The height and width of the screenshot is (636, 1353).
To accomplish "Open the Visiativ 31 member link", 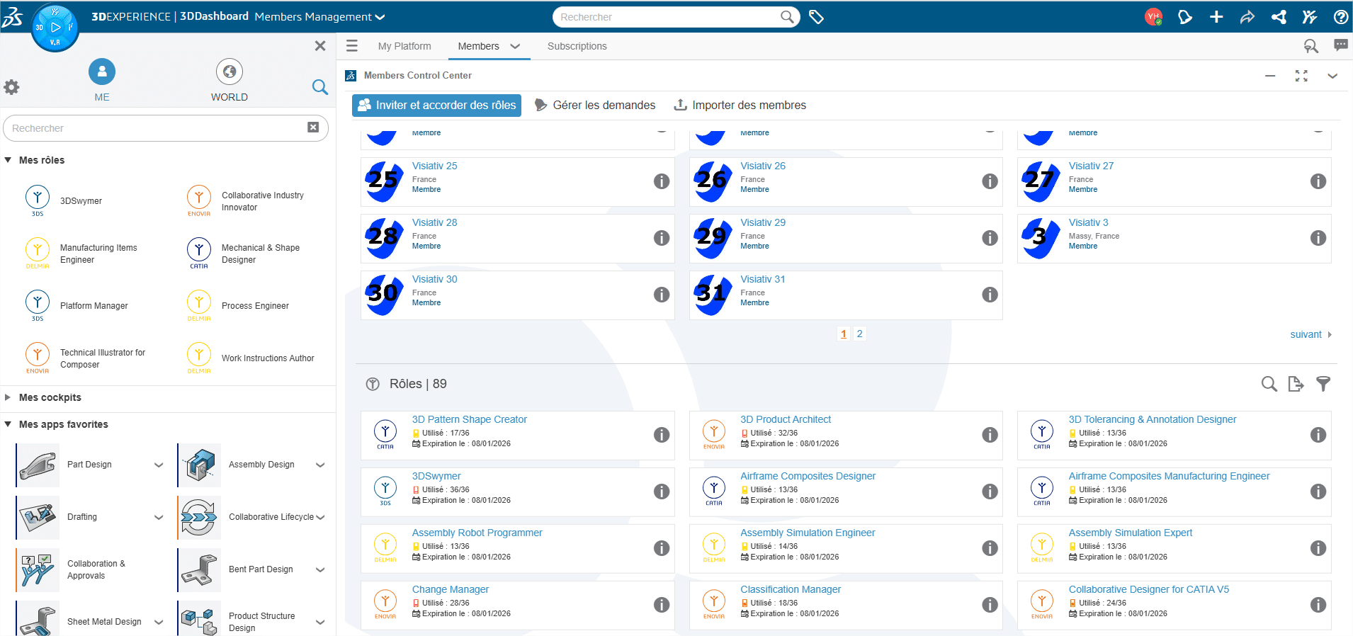I will pyautogui.click(x=763, y=279).
